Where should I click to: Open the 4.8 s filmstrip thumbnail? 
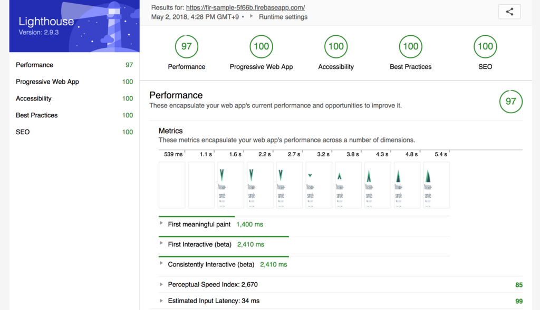(x=407, y=185)
